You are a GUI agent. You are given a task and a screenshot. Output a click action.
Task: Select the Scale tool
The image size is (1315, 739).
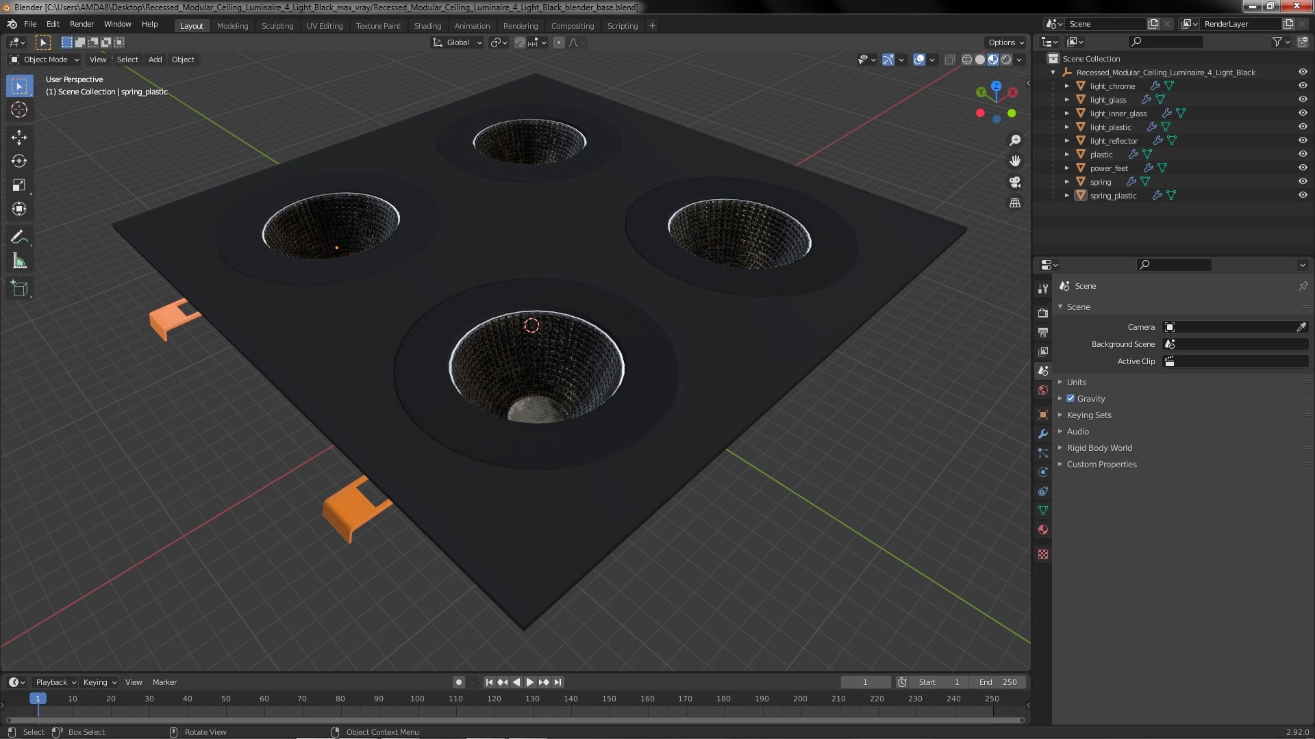(x=19, y=185)
